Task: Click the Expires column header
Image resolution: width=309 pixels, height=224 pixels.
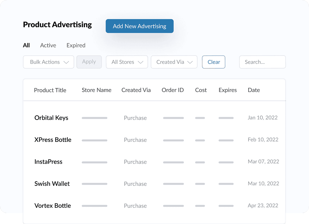Action: tap(228, 90)
